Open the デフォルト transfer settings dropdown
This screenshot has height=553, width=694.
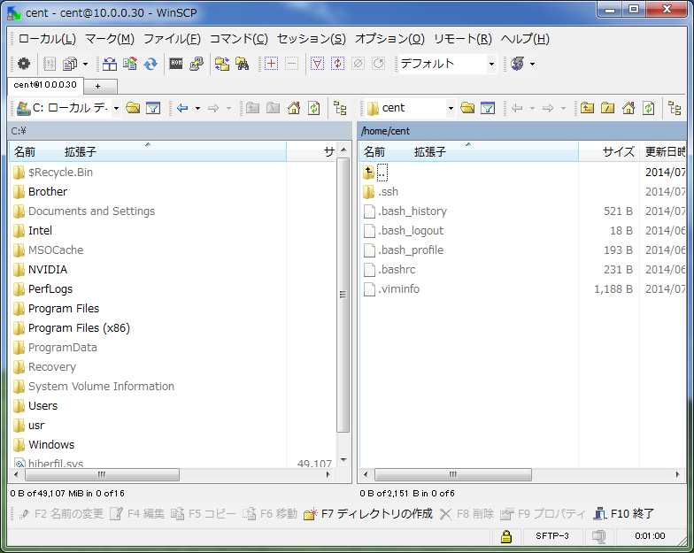pos(491,64)
